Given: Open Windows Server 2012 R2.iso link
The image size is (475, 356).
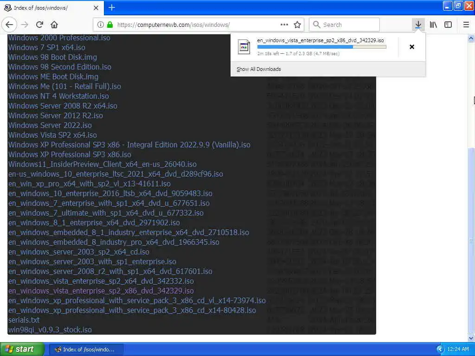Looking at the screenshot, I should coord(56,115).
